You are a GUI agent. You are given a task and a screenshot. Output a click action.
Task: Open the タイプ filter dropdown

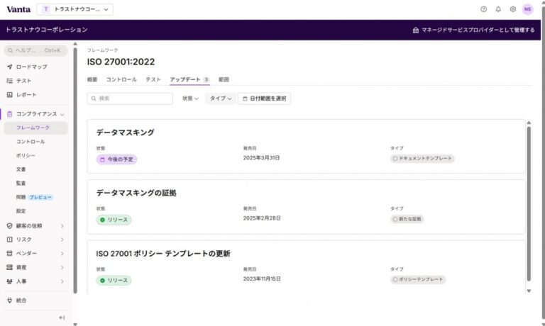pos(221,99)
